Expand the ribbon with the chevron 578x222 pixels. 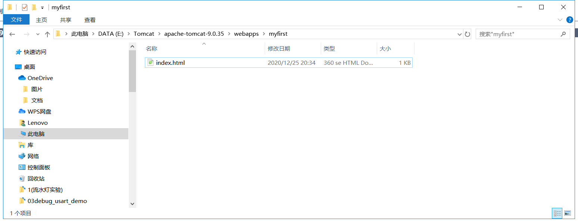click(560, 20)
